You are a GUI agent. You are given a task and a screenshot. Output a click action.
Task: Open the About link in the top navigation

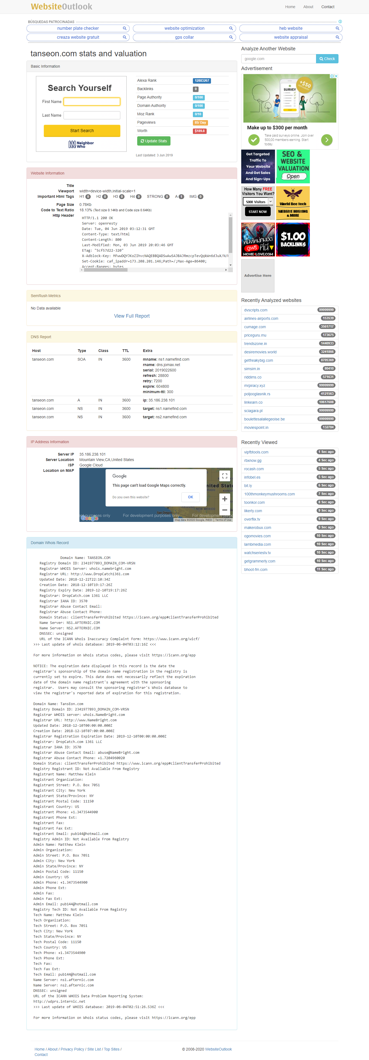(308, 7)
